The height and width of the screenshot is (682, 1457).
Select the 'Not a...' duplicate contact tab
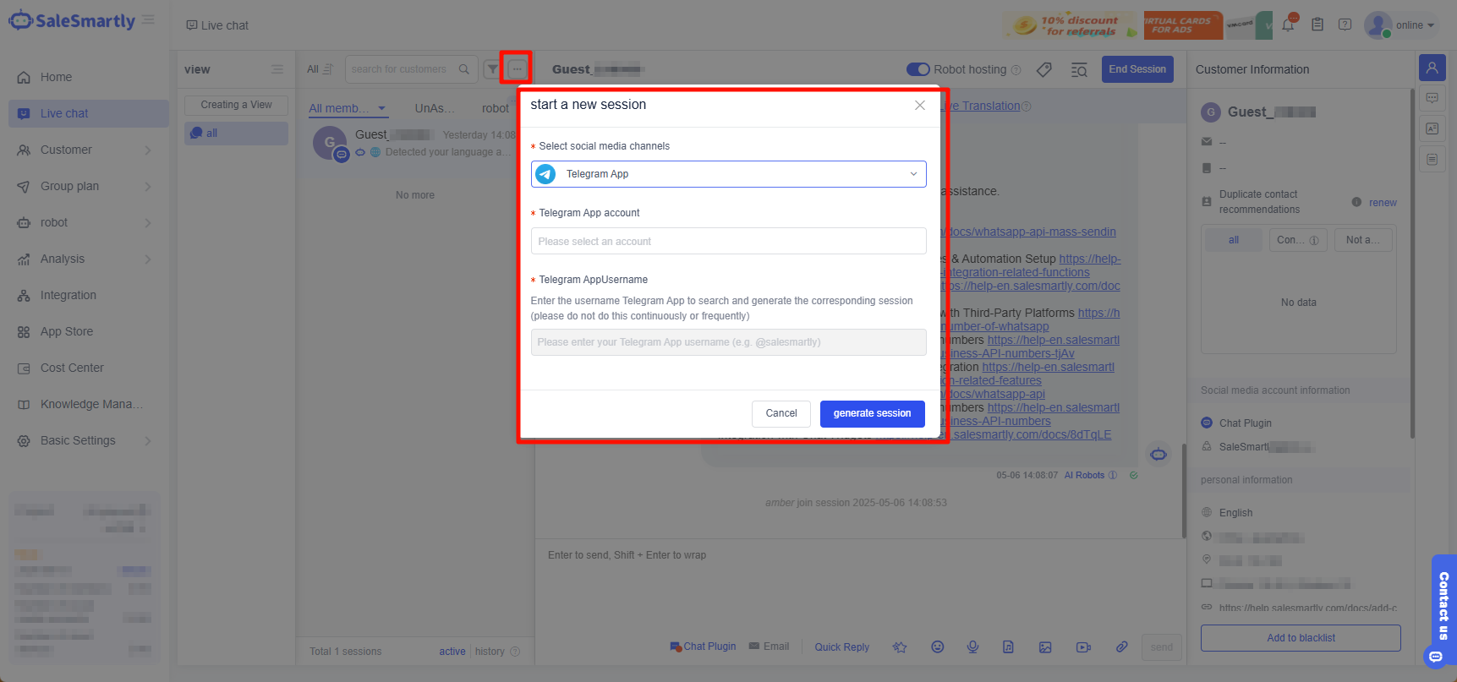point(1362,240)
